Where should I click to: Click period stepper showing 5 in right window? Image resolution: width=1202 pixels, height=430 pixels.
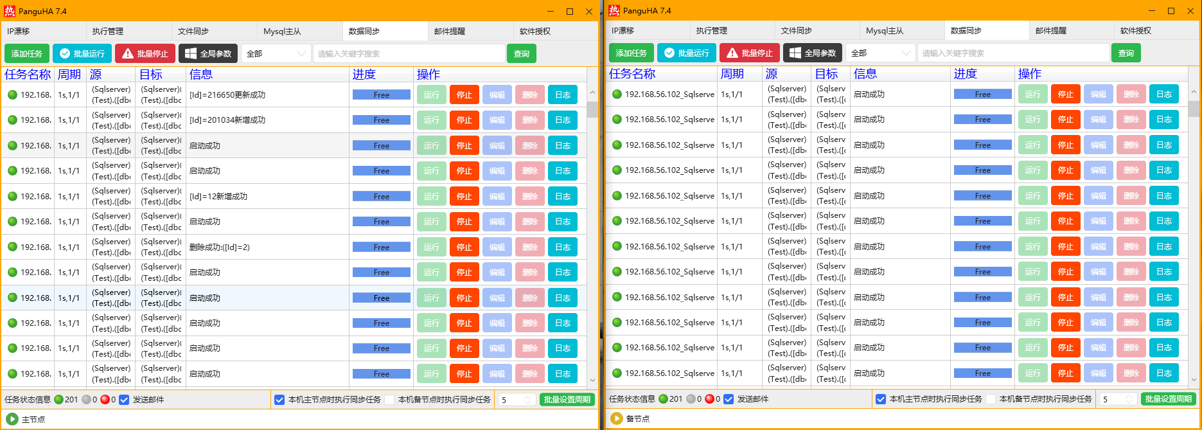(1118, 399)
